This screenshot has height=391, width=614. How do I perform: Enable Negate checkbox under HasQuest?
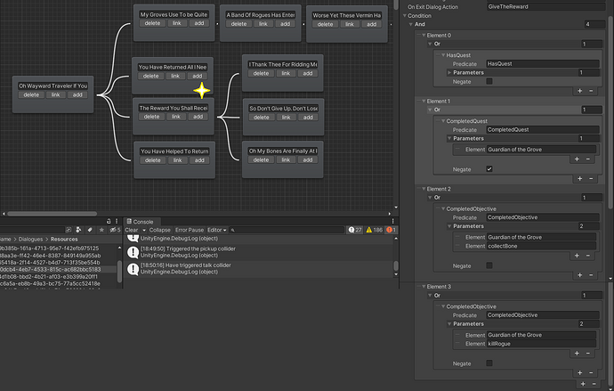pos(490,81)
